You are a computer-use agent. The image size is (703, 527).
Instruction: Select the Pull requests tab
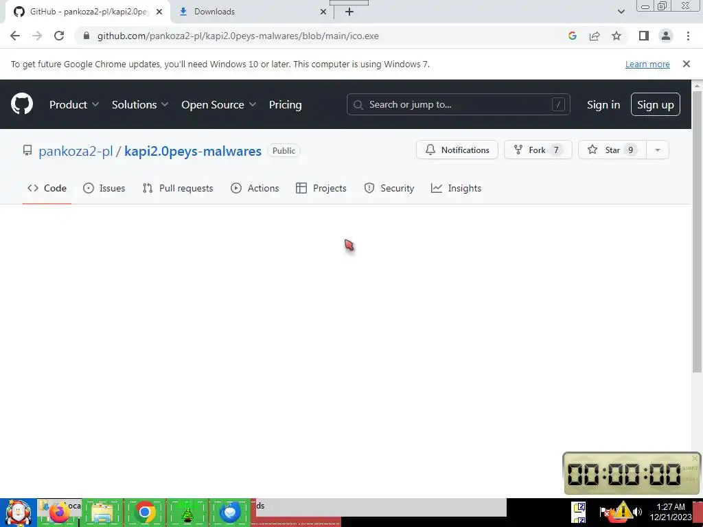[178, 188]
